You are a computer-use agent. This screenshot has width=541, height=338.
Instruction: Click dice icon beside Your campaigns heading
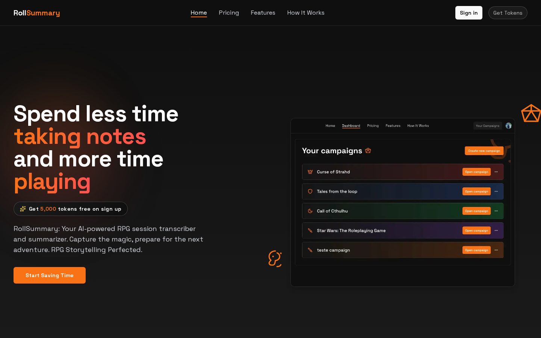tap(368, 151)
